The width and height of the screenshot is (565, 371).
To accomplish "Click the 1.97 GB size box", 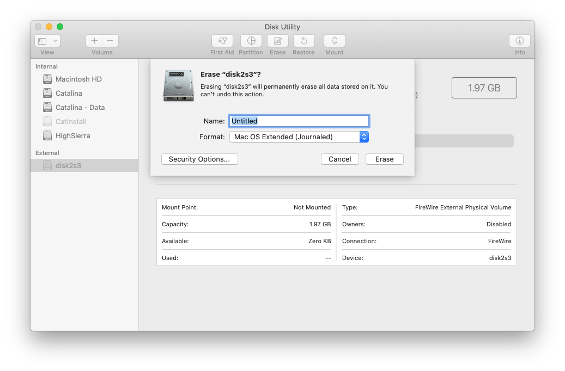I will click(x=484, y=88).
